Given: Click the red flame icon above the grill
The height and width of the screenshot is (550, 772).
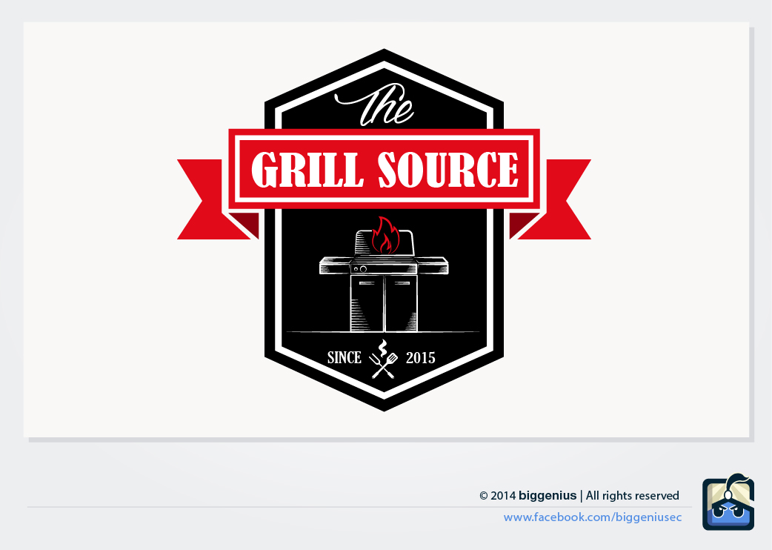Looking at the screenshot, I should 385,236.
